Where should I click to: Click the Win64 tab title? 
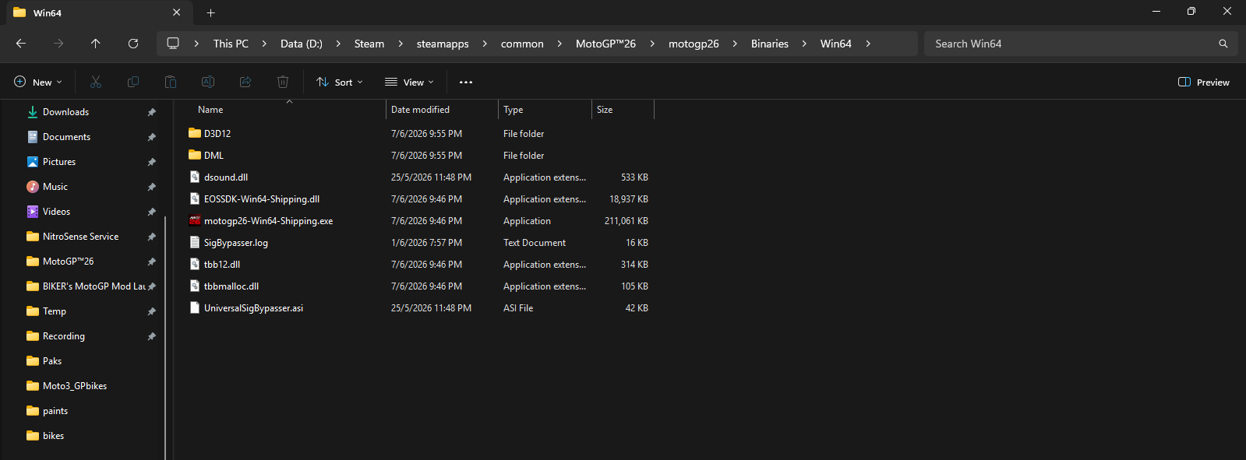pyautogui.click(x=48, y=12)
